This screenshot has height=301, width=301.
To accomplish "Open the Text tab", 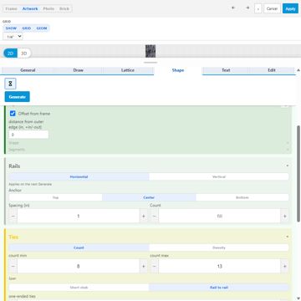I will point(226,70).
